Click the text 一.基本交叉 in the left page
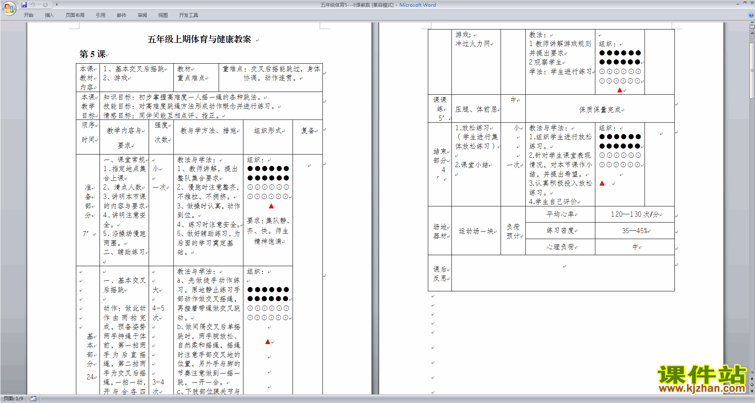This screenshot has height=403, width=755. click(125, 280)
